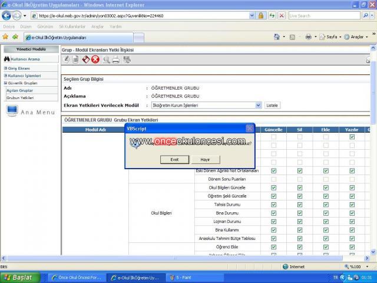
Task: Uncheck Güncelle for Okul Bilgileri Güncelle row
Action: click(x=273, y=187)
